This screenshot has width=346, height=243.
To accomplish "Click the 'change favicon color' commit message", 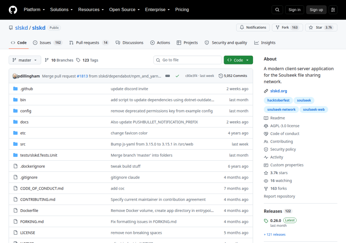I will pos(129,133).
